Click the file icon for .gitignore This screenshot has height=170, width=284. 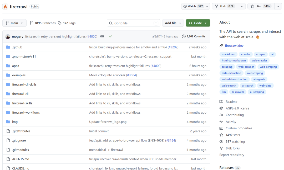[x=8, y=140]
